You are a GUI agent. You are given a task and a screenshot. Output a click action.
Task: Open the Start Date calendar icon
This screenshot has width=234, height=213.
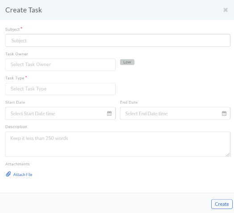pos(109,113)
